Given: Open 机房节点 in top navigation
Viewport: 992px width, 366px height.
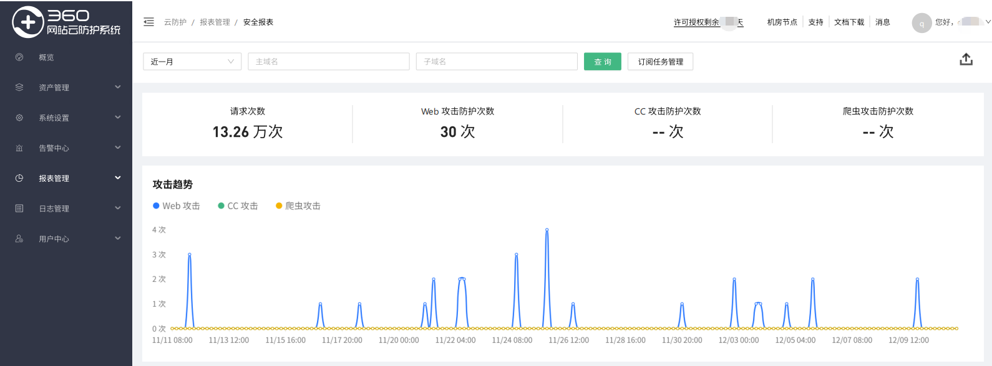Looking at the screenshot, I should 782,22.
